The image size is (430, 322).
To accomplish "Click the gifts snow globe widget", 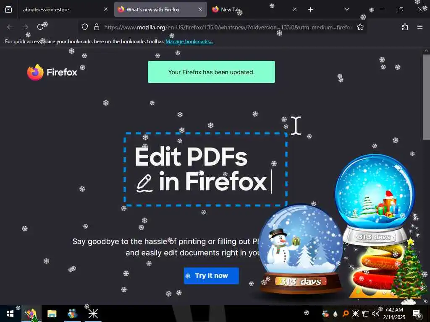I will tap(375, 200).
